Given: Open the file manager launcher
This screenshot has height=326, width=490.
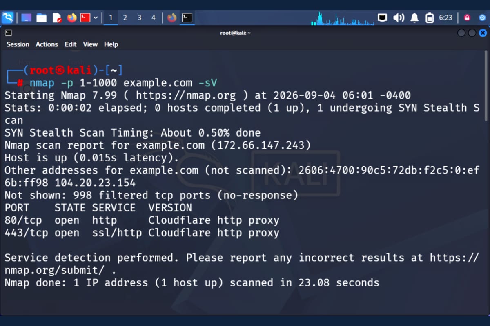Looking at the screenshot, I should [x=41, y=18].
